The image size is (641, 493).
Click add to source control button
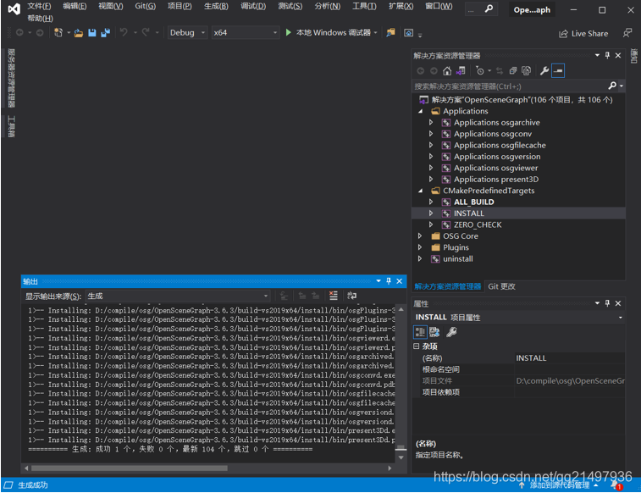click(x=559, y=485)
